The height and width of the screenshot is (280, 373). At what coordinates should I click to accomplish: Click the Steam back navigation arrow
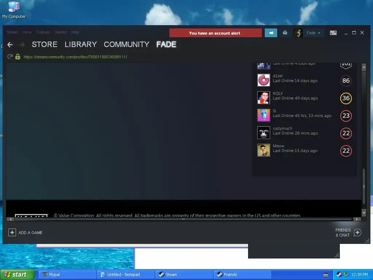[x=10, y=44]
